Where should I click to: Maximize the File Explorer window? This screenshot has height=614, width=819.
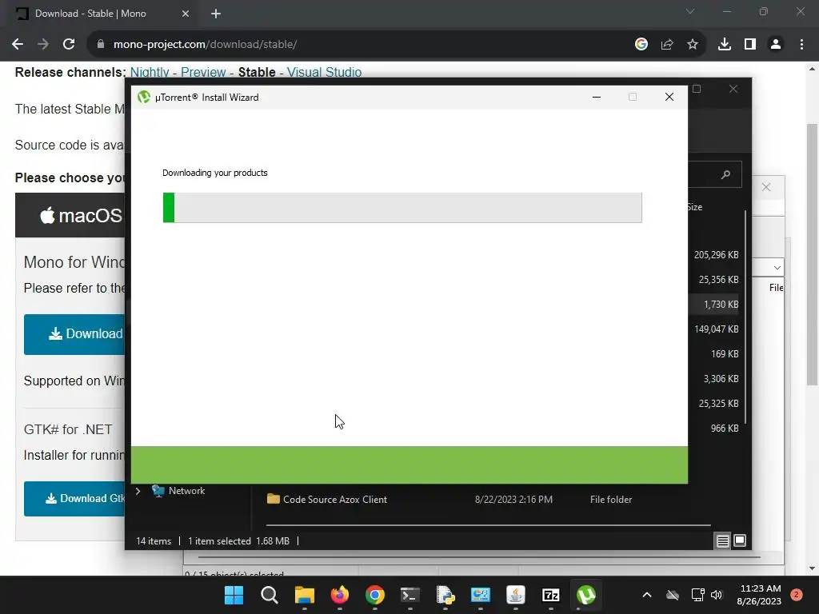697,89
